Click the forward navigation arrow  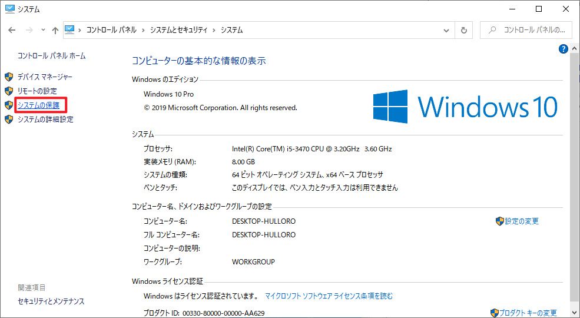[29, 30]
